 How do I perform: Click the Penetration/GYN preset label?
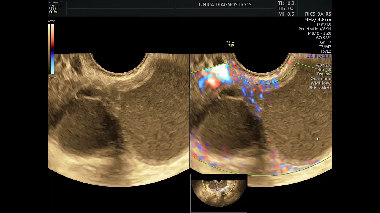click(x=315, y=29)
